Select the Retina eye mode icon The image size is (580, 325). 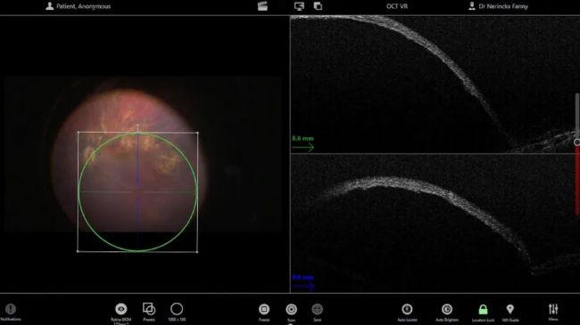coord(121,309)
